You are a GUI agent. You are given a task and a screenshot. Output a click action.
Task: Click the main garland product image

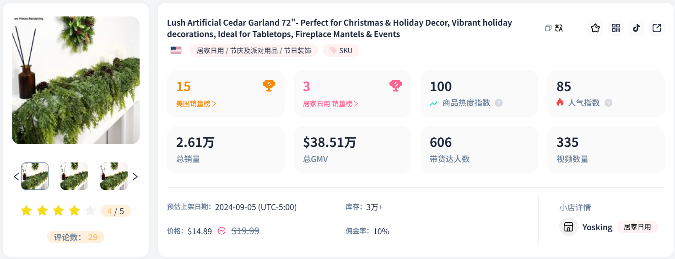[x=76, y=81]
